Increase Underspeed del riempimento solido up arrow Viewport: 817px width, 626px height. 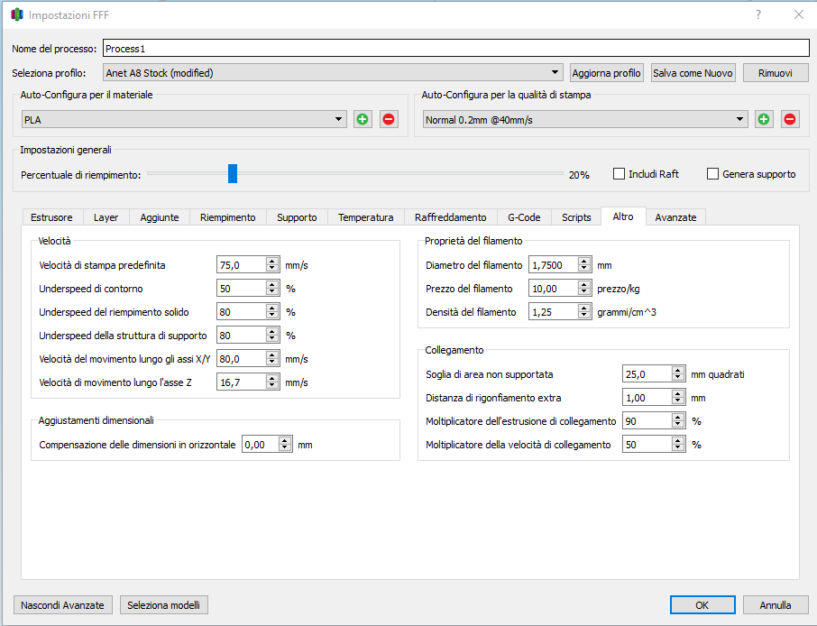272,308
